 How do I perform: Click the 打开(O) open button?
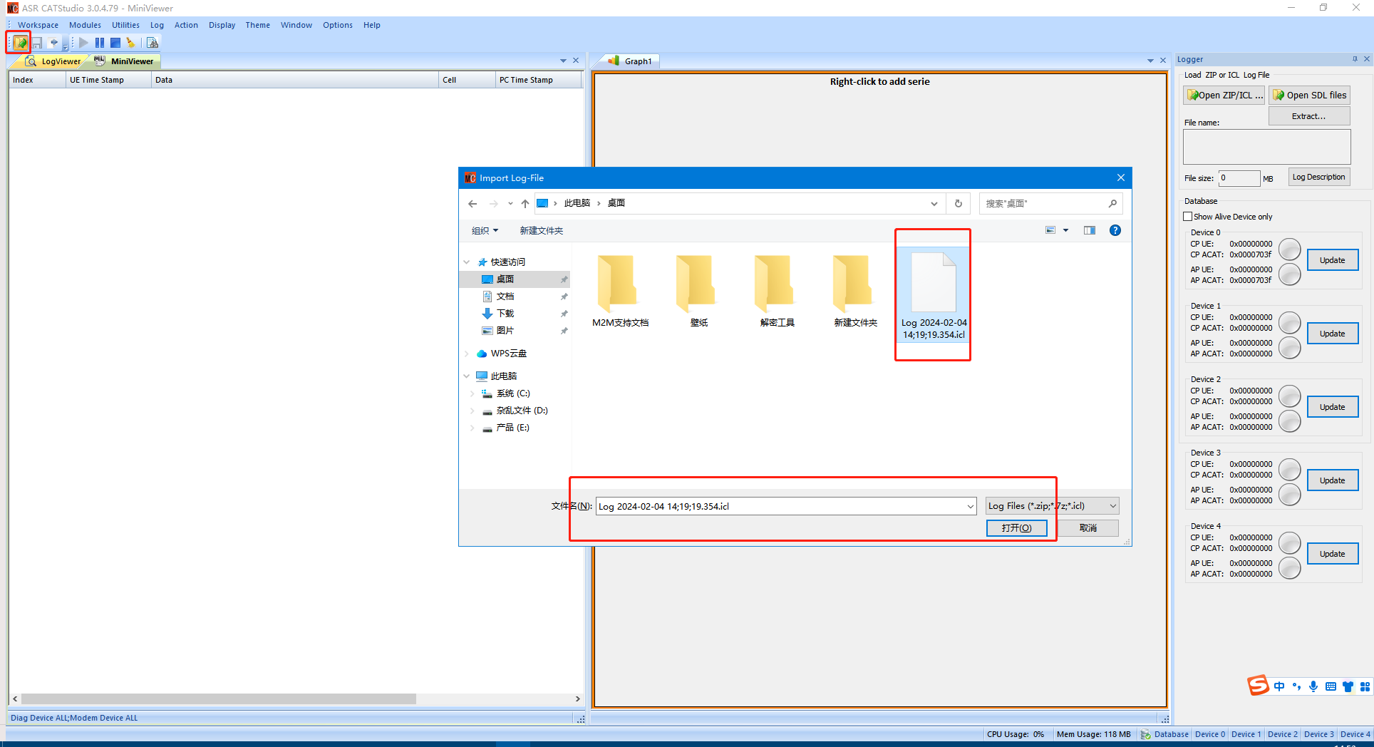[1016, 528]
